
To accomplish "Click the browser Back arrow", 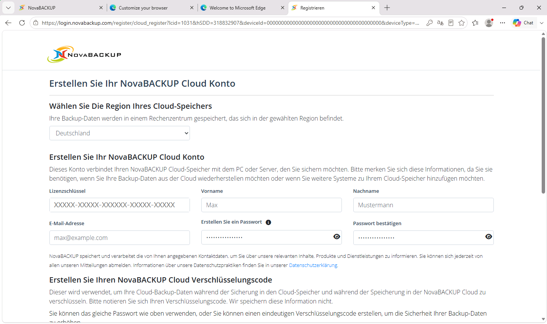I will (8, 23).
